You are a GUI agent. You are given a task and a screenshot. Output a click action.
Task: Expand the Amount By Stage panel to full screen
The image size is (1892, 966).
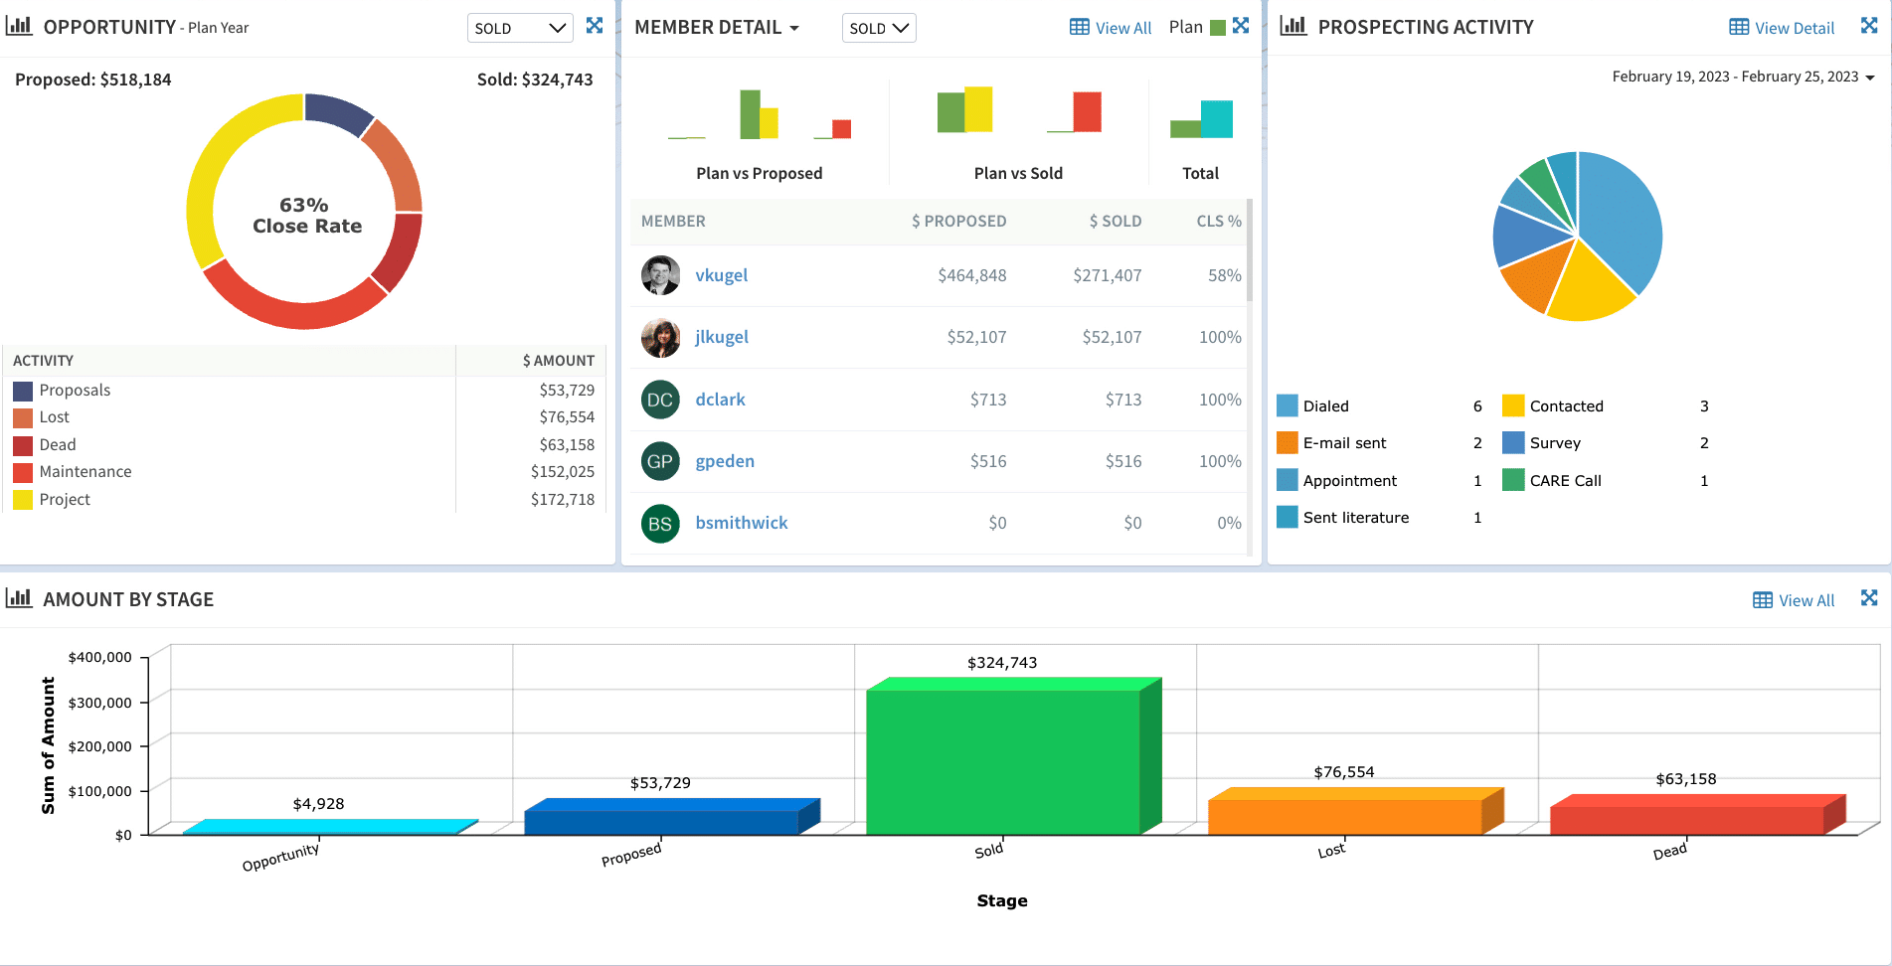1870,597
